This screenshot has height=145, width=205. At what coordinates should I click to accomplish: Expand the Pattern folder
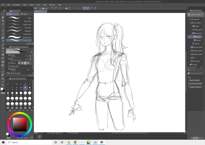tap(192, 26)
